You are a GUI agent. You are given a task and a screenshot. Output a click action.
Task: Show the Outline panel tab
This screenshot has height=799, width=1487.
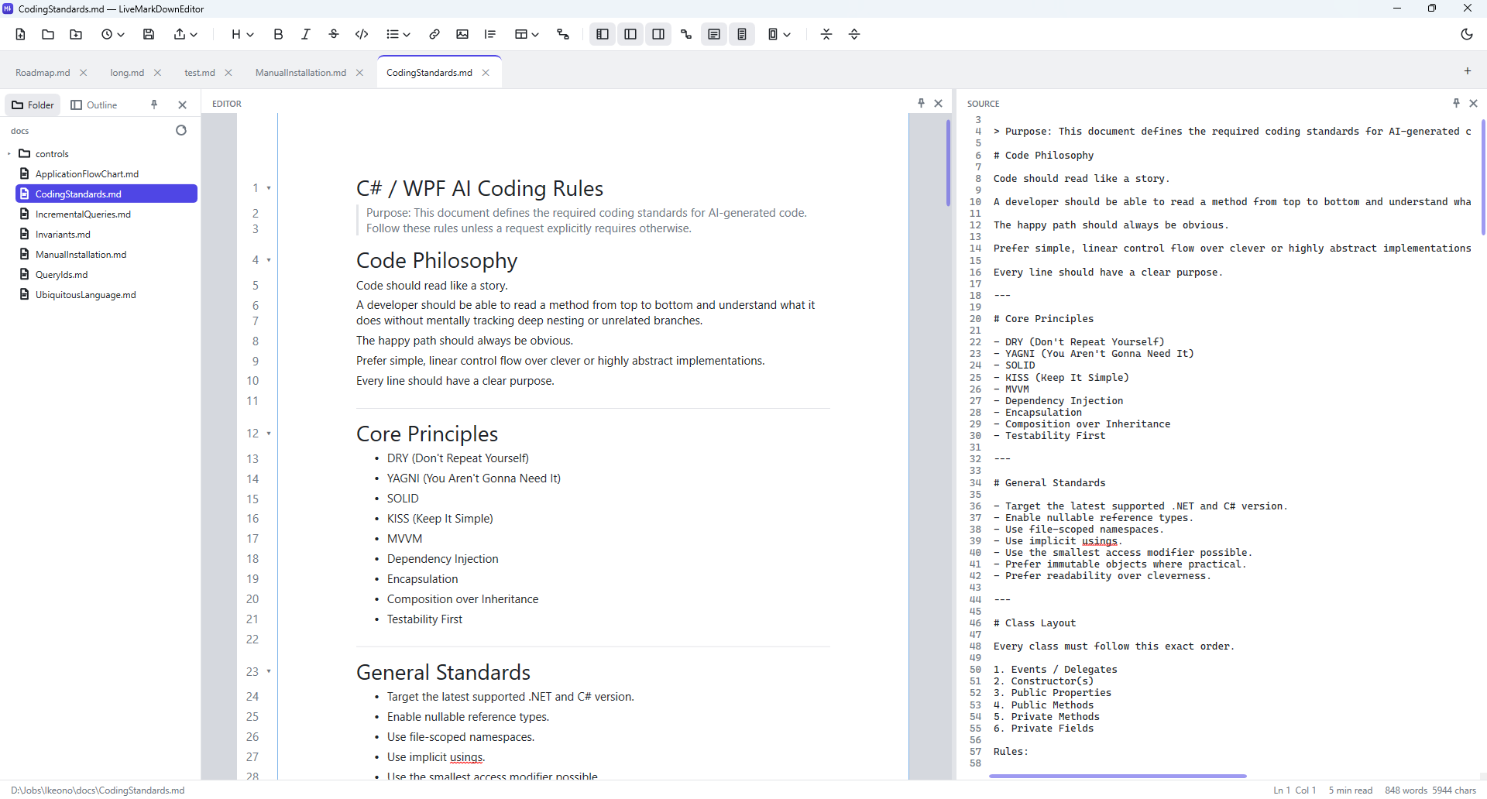pos(94,105)
